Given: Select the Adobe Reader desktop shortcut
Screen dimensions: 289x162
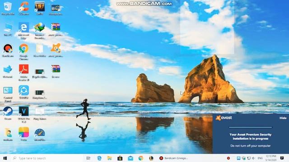Looking at the screenshot, I should click(24, 72).
